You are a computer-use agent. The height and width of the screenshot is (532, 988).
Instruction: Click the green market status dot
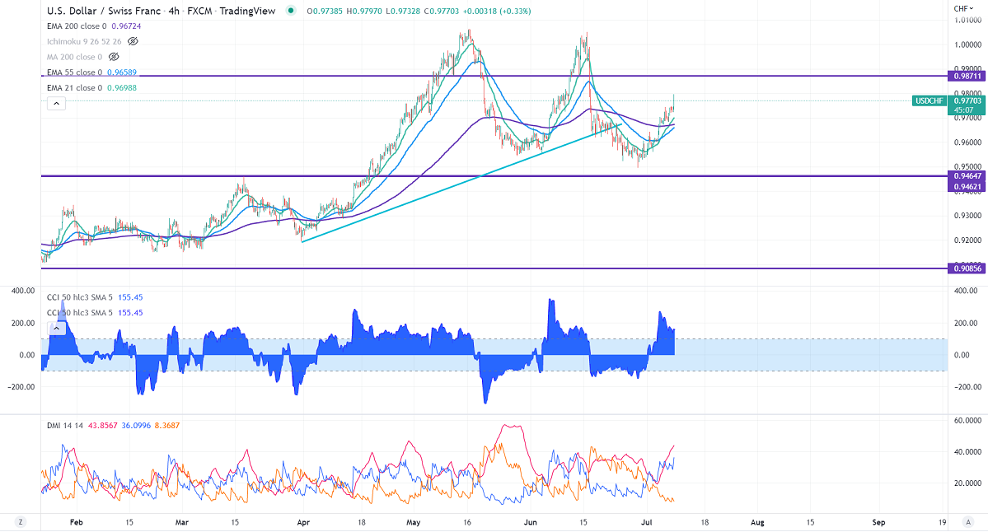290,10
